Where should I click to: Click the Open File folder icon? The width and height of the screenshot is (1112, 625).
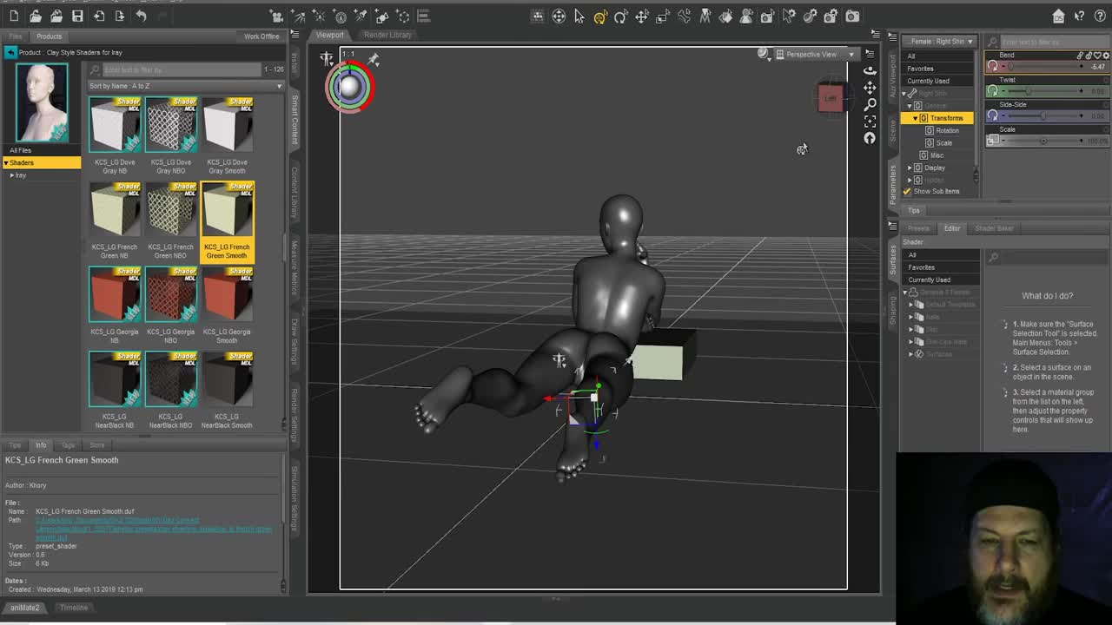[x=35, y=16]
